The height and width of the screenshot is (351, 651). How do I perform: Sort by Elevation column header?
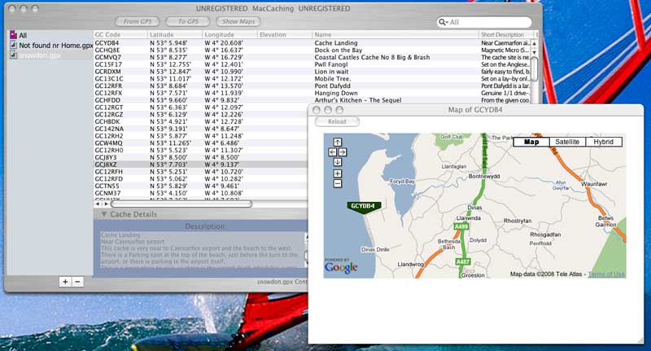[285, 35]
